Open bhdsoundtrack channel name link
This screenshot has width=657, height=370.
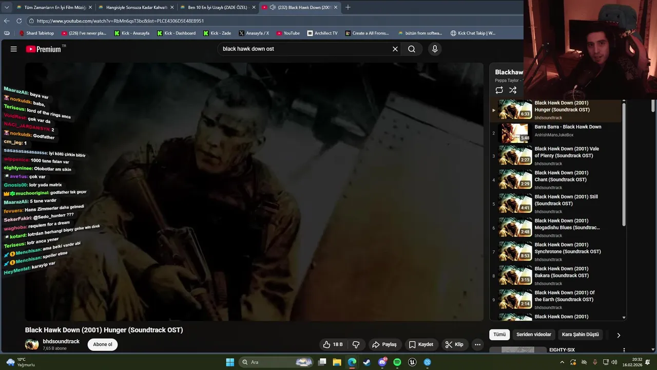tap(61, 341)
